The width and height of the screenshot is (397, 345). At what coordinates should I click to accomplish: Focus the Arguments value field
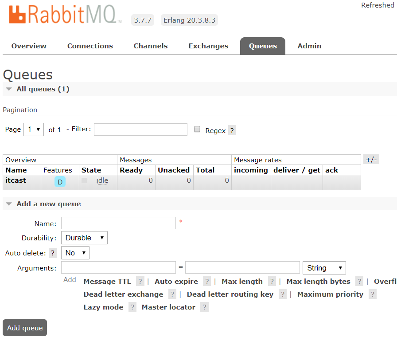click(x=242, y=267)
